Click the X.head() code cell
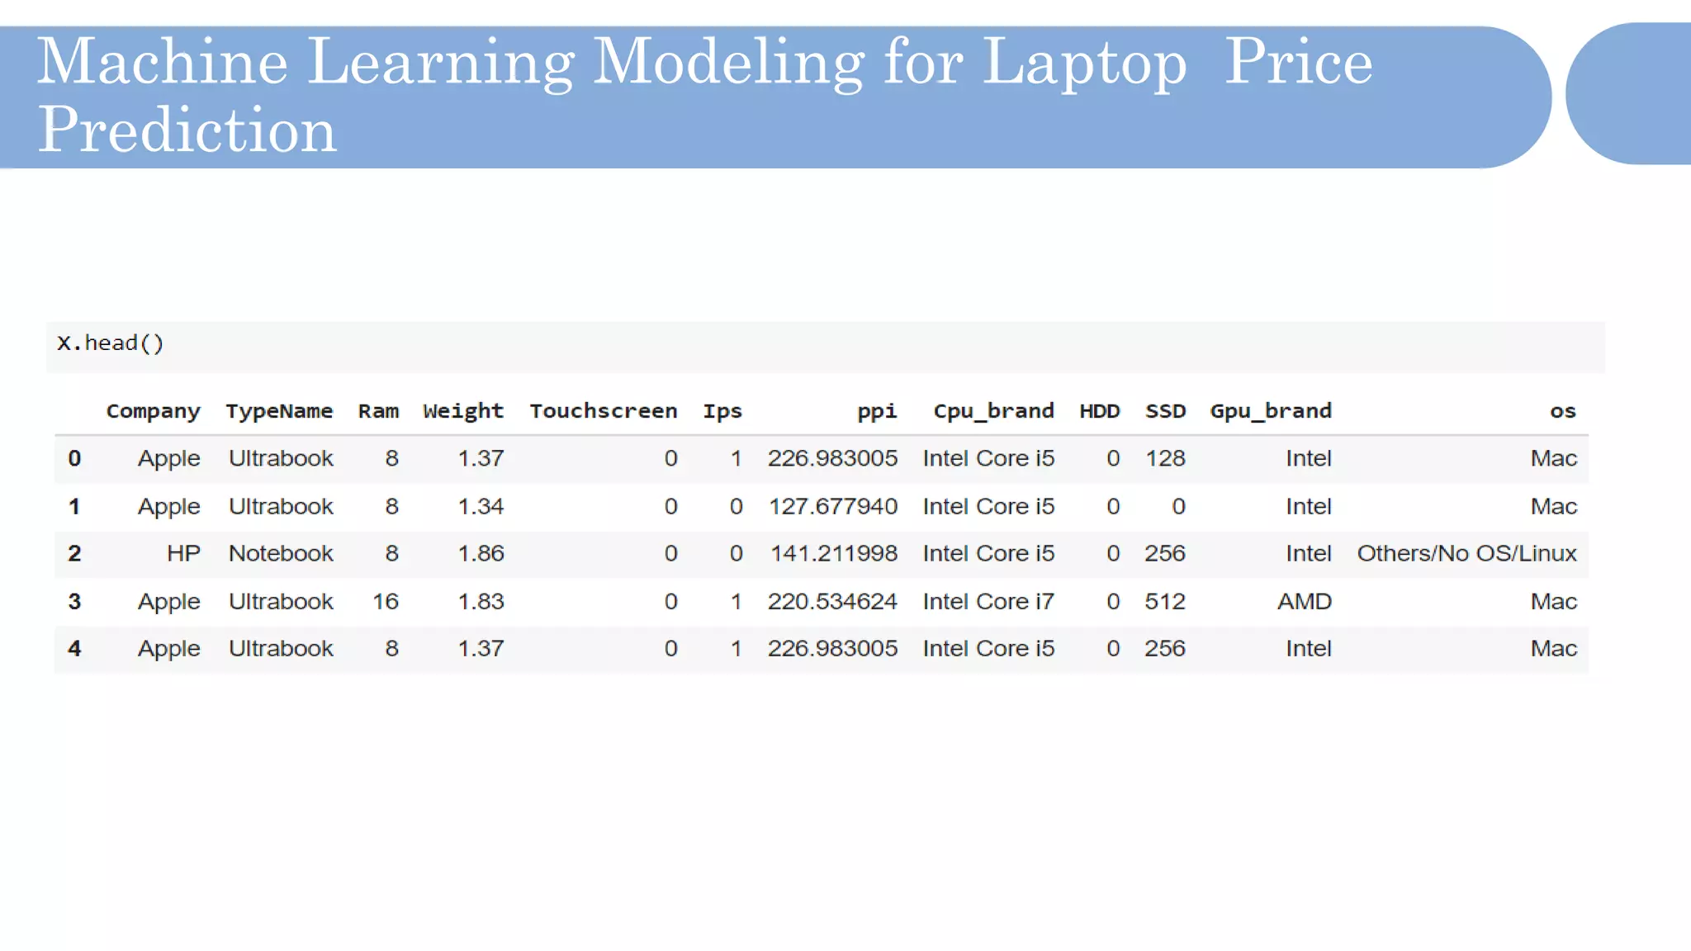The width and height of the screenshot is (1691, 951). pos(826,347)
